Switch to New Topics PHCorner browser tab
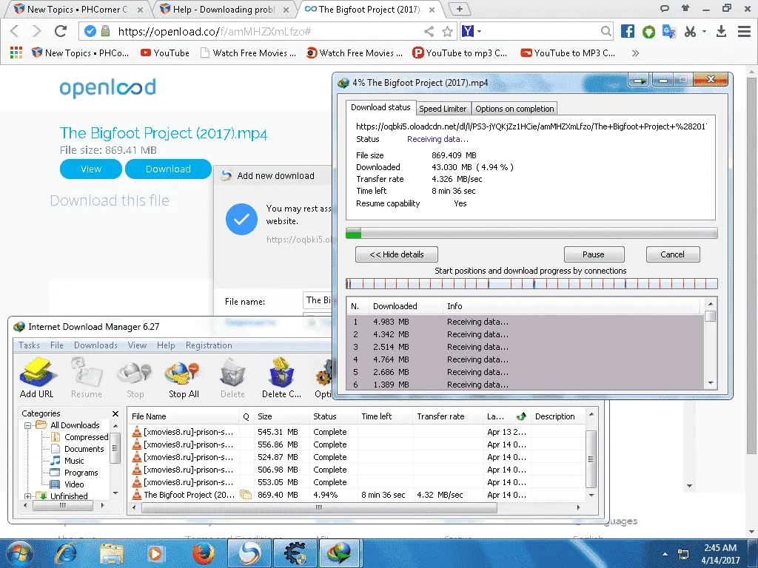This screenshot has height=568, width=758. [77, 9]
